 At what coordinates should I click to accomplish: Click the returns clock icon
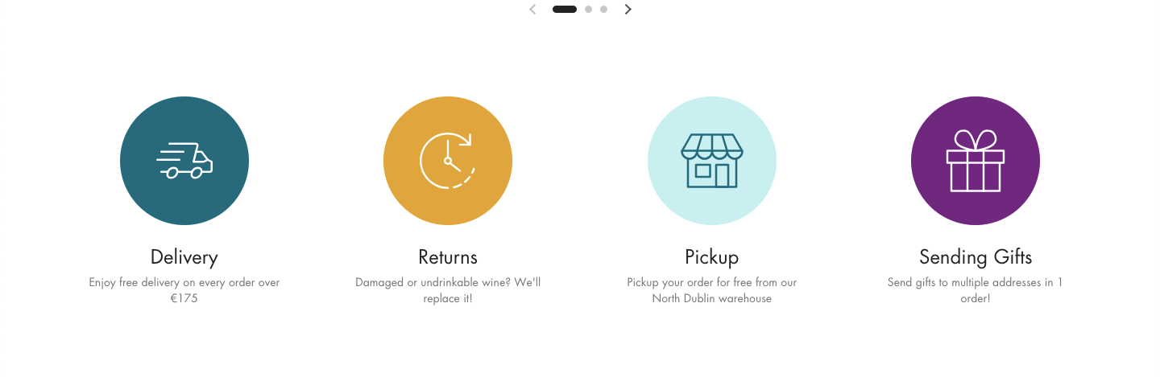pos(448,161)
